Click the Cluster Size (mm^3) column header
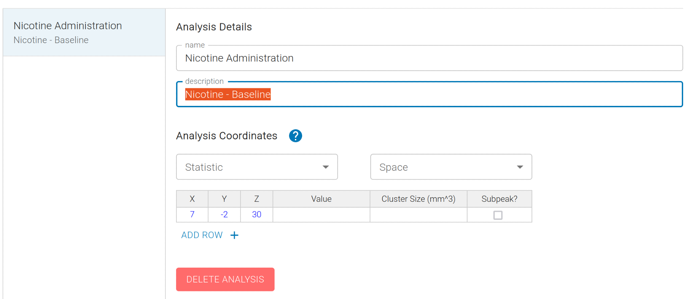Screen dimensions: 689x299 (418, 199)
